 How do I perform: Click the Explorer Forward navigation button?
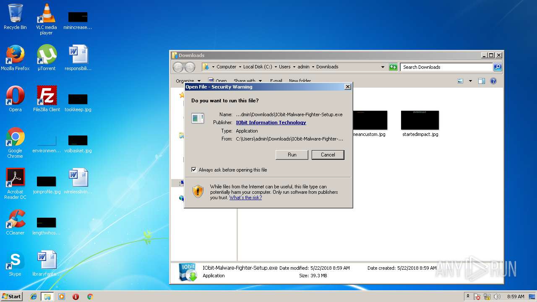(x=190, y=67)
